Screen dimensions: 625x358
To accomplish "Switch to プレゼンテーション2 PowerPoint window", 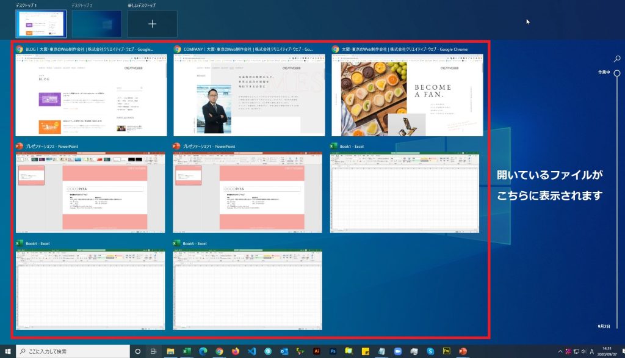I will pyautogui.click(x=90, y=191).
